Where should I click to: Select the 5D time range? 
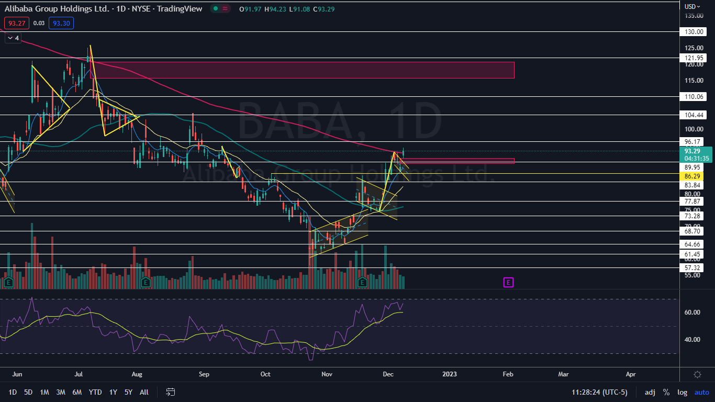pos(28,392)
